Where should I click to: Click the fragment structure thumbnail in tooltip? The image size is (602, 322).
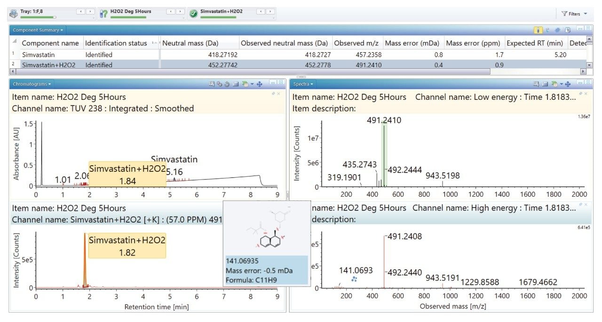(267, 229)
